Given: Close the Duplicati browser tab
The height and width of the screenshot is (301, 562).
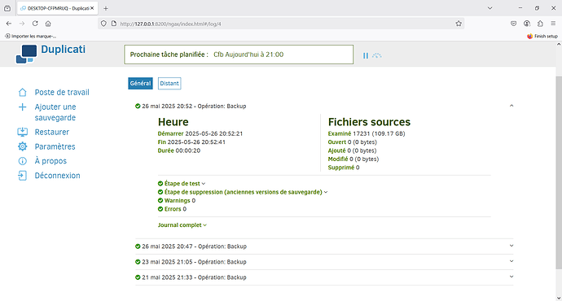Looking at the screenshot, I should pos(92,8).
